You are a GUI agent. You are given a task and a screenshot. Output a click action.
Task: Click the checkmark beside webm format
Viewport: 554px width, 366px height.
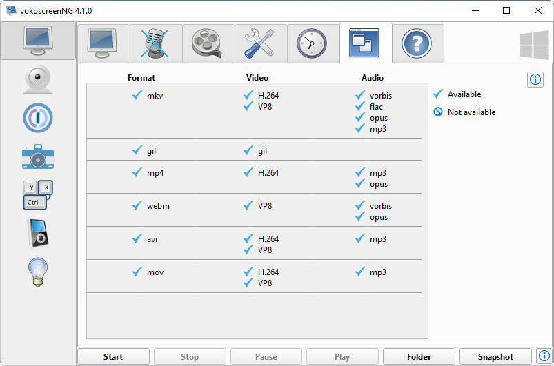(137, 205)
